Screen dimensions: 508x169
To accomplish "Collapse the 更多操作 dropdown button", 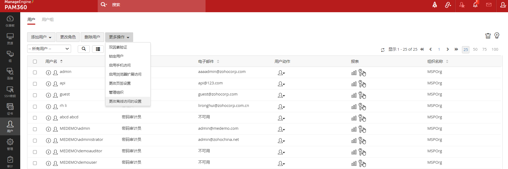I will point(119,37).
